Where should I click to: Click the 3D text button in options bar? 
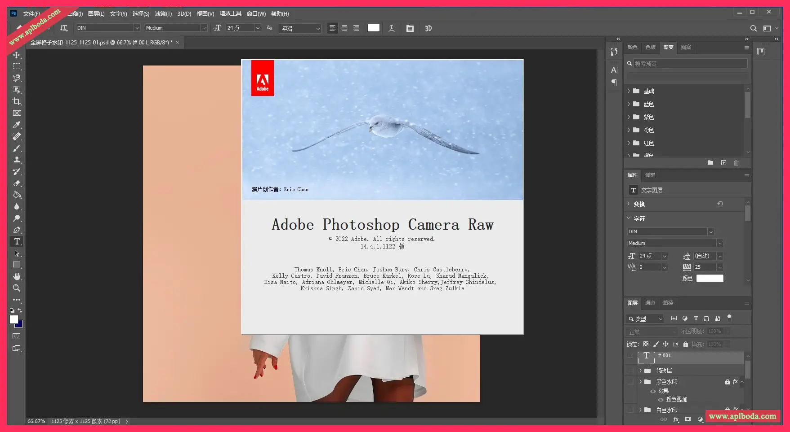(x=428, y=28)
